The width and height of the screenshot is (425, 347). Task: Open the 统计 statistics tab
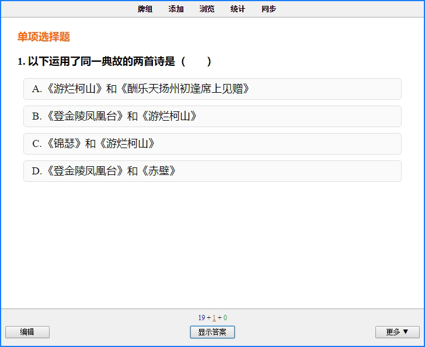coord(238,9)
